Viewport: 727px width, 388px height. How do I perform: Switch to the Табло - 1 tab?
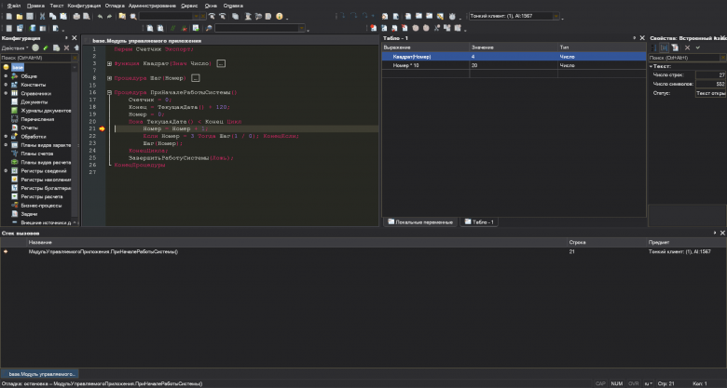tap(479, 222)
